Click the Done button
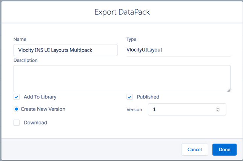Screen dimensions: 243x161 (225, 150)
